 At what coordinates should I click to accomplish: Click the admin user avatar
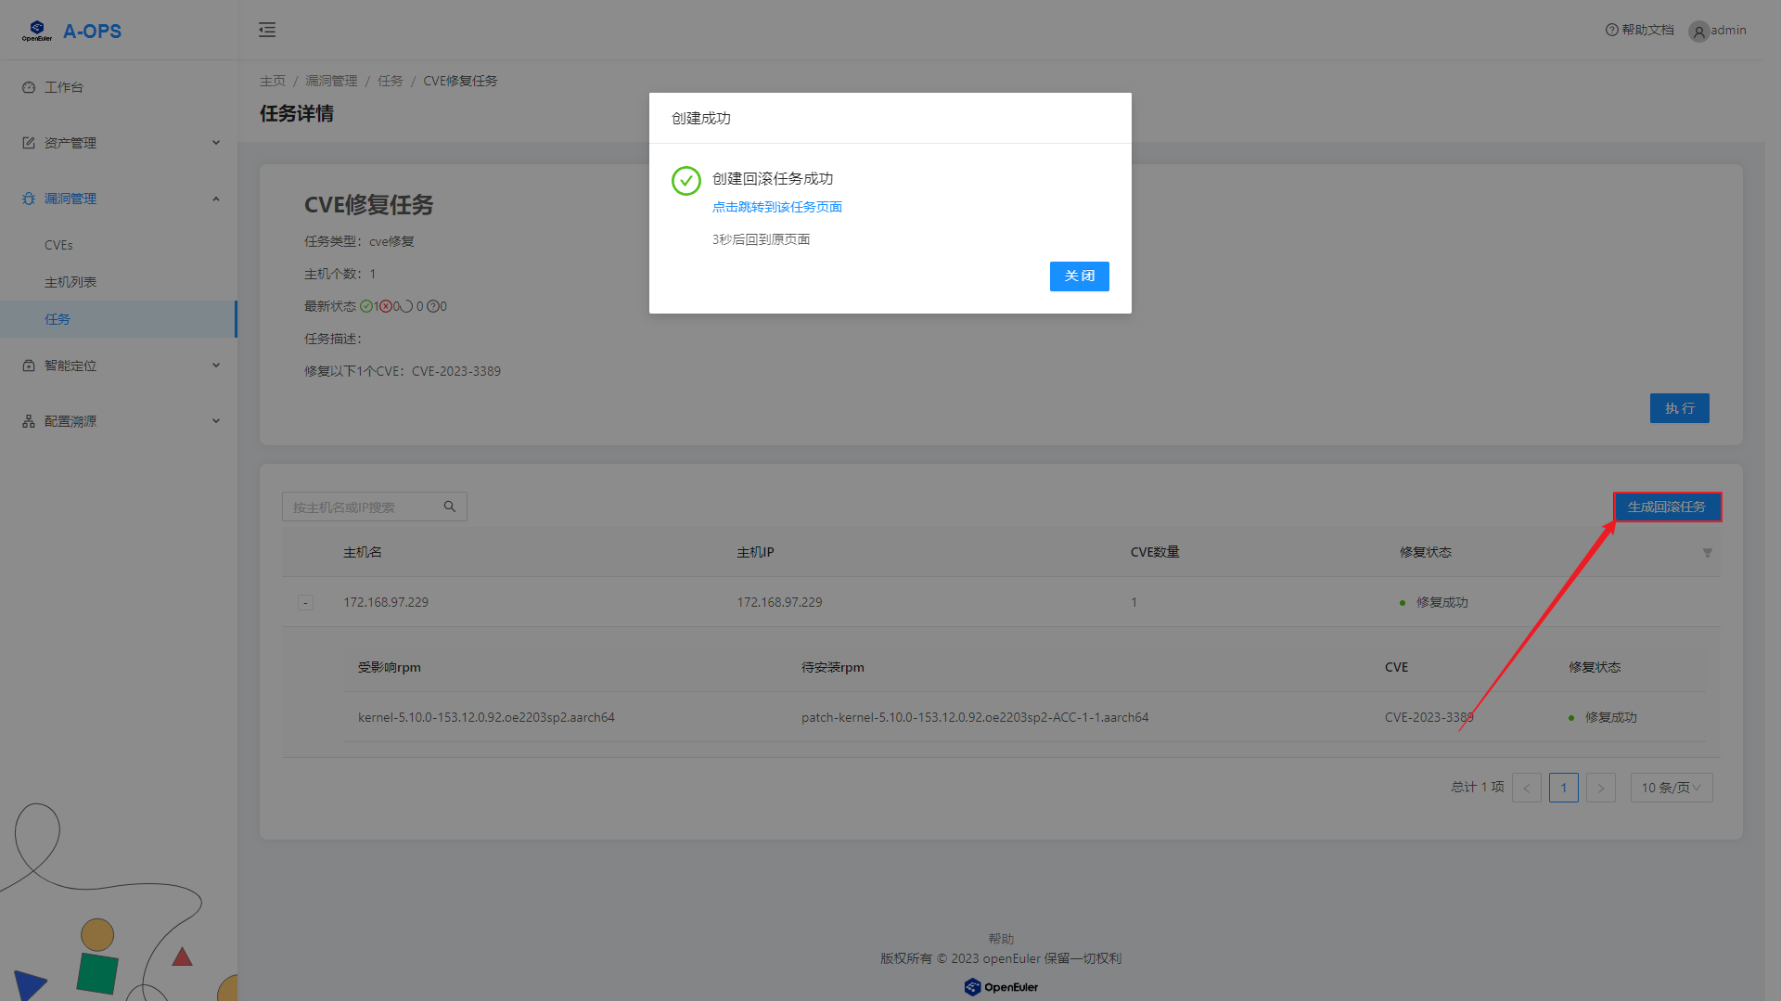coord(1698,32)
